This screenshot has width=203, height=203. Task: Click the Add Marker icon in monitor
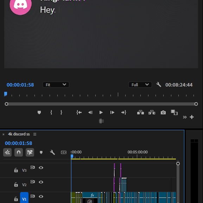pyautogui.click(x=39, y=112)
